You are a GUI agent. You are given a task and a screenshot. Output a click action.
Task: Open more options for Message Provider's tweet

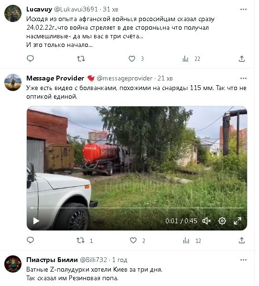[243, 79]
